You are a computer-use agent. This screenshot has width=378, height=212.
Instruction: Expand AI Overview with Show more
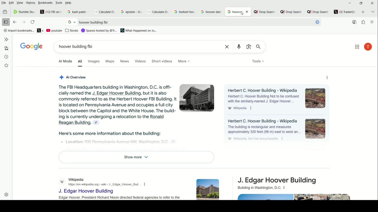pos(136,157)
